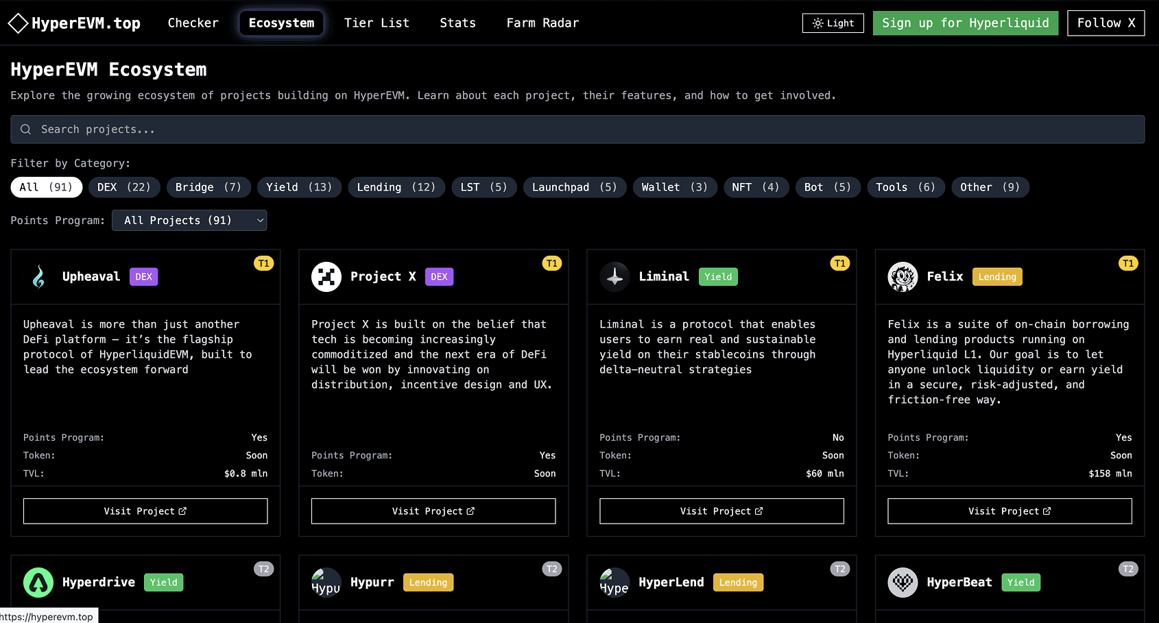Click Sign up for Hyperliquid
Image resolution: width=1159 pixels, height=623 pixels.
tap(965, 23)
